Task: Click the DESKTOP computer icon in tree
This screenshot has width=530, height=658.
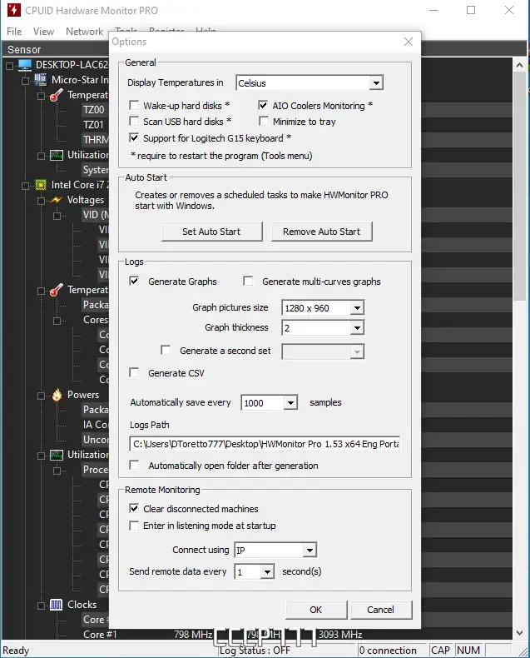Action: tap(24, 65)
